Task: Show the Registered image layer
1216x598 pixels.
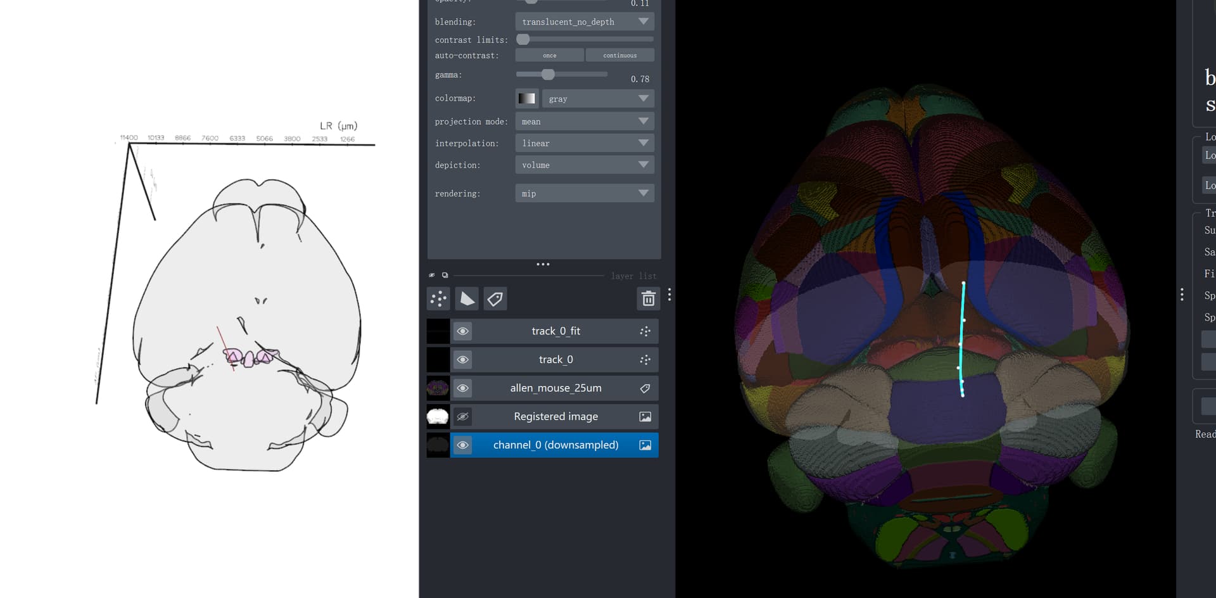Action: 463,416
